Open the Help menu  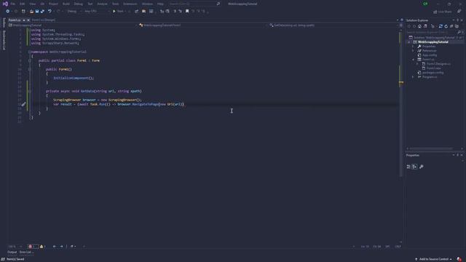160,4
